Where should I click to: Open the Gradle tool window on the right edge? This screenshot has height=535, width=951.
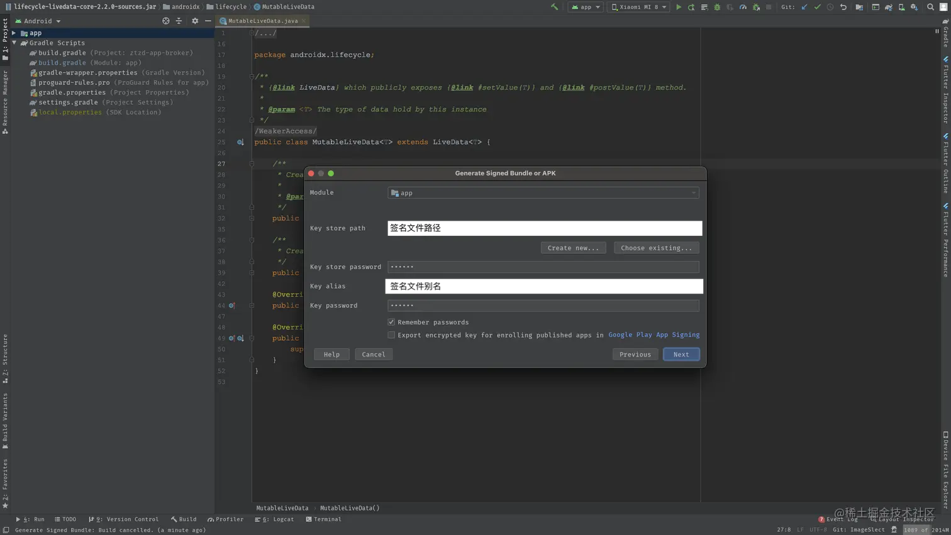(x=945, y=33)
